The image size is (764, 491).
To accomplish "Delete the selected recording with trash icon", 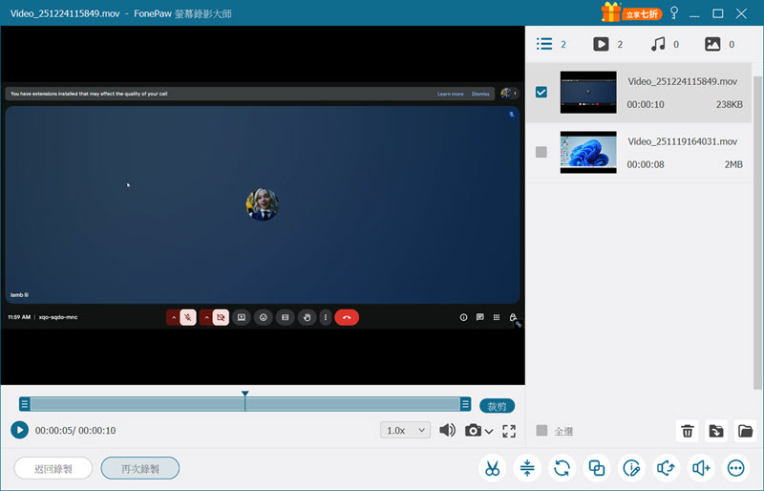I will point(687,431).
